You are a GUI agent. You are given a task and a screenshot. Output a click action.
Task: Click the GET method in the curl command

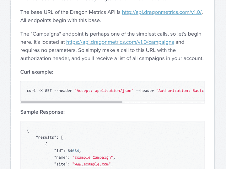48,91
